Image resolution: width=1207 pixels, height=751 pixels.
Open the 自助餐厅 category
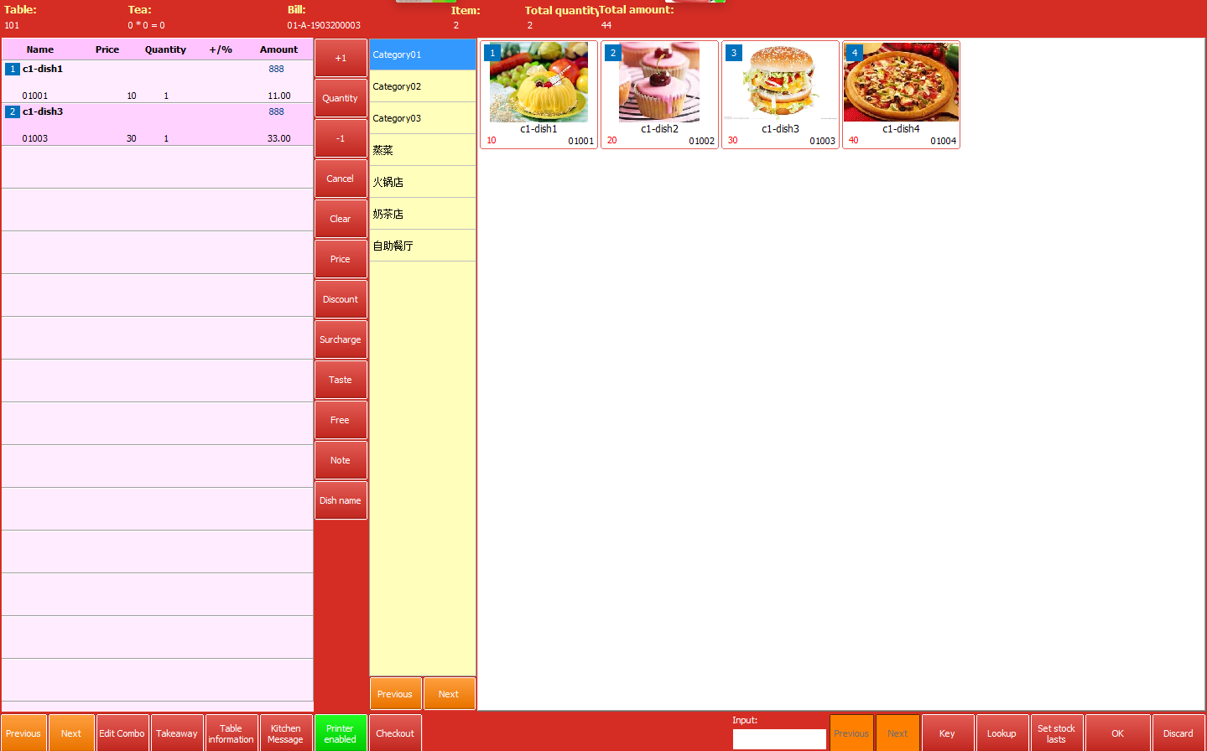coord(422,246)
